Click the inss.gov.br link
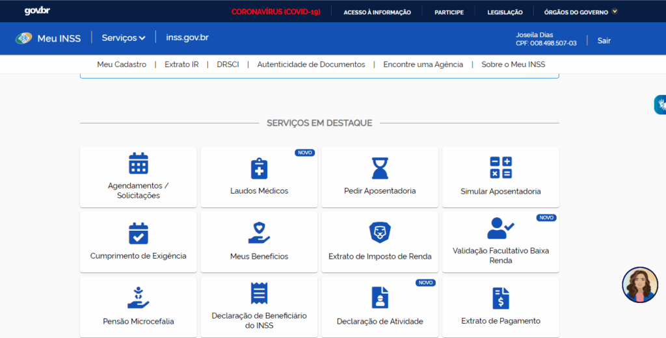 (x=187, y=38)
